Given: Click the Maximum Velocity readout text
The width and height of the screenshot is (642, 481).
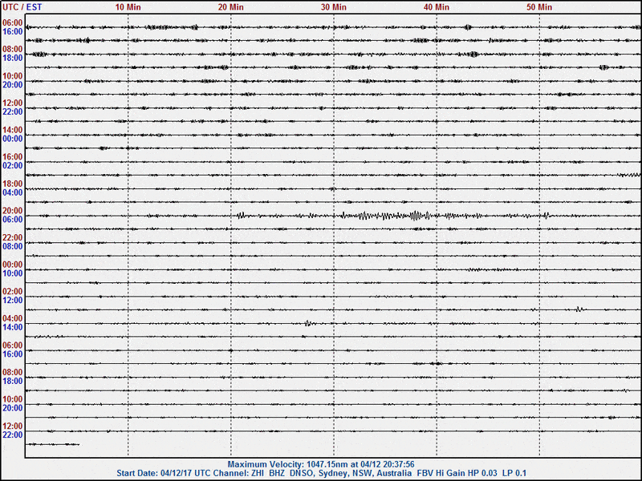Looking at the screenshot, I should (x=321, y=464).
